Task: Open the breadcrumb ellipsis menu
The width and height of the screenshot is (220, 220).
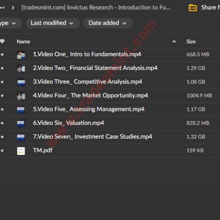Action: (2, 7)
